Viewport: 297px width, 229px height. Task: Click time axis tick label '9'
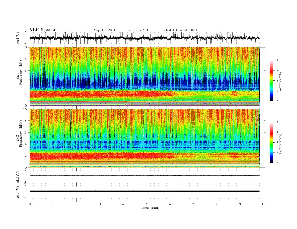[240, 204]
